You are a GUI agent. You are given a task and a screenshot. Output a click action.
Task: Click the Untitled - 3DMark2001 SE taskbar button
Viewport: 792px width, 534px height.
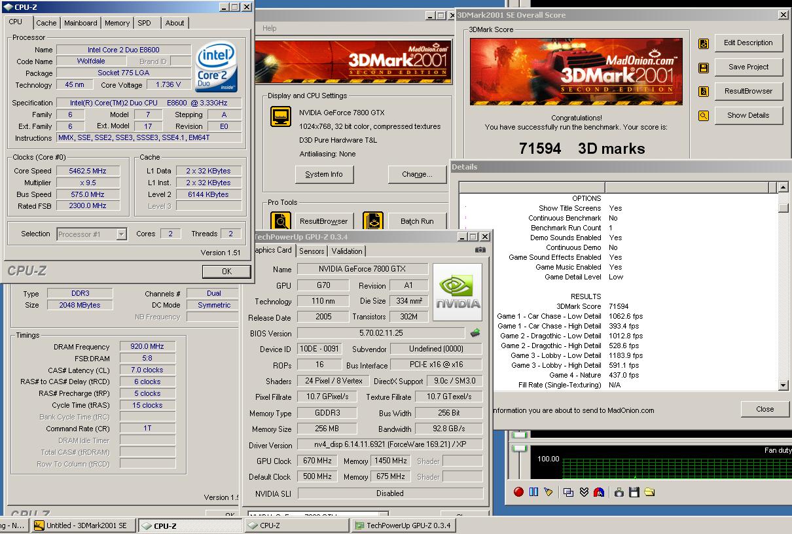tap(84, 525)
